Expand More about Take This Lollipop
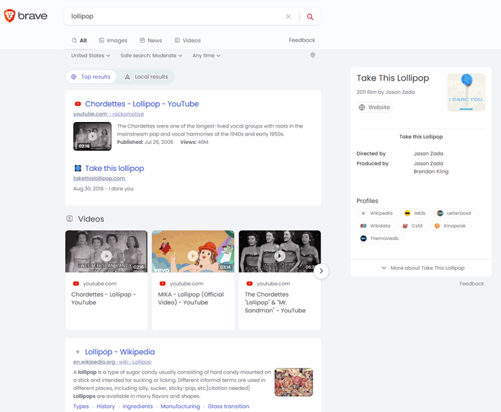The image size is (501, 412). [421, 267]
